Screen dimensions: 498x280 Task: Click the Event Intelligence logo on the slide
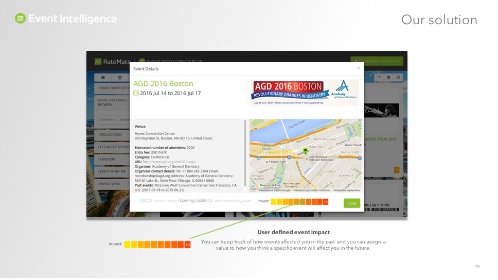click(x=66, y=19)
